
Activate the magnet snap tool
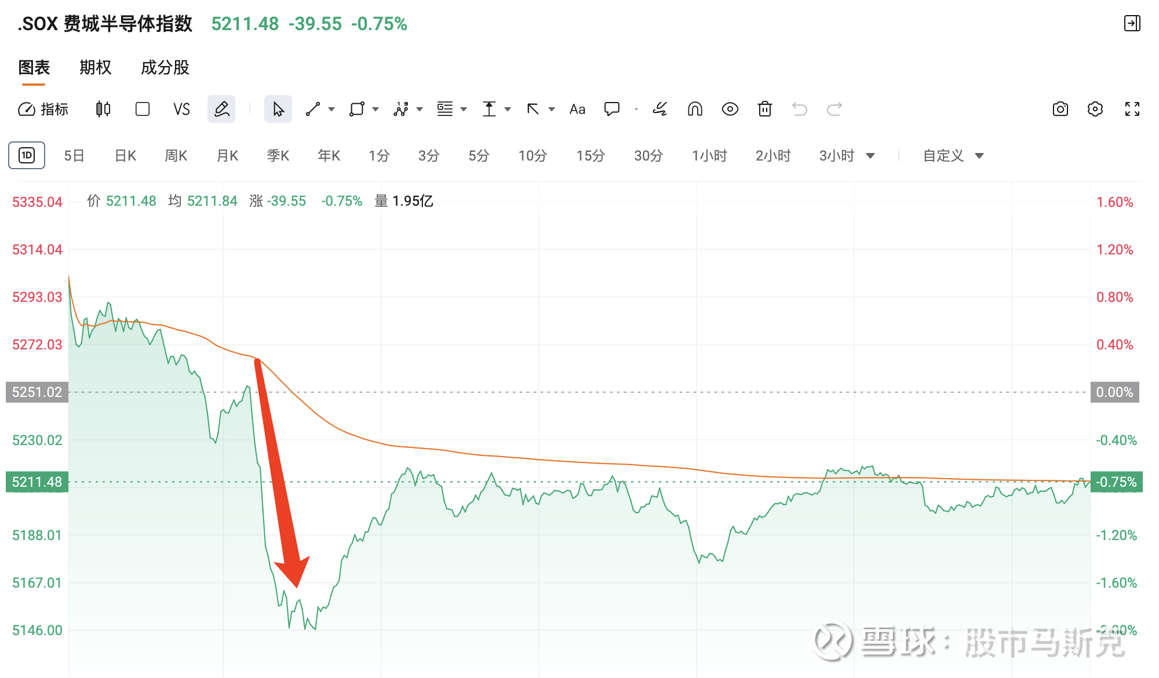[x=695, y=109]
